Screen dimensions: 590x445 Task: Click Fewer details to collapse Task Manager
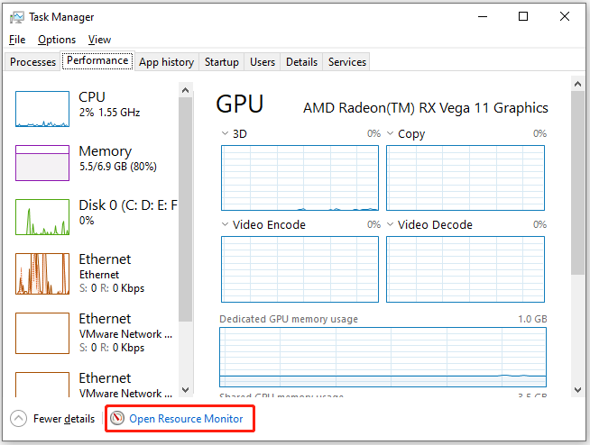[64, 419]
